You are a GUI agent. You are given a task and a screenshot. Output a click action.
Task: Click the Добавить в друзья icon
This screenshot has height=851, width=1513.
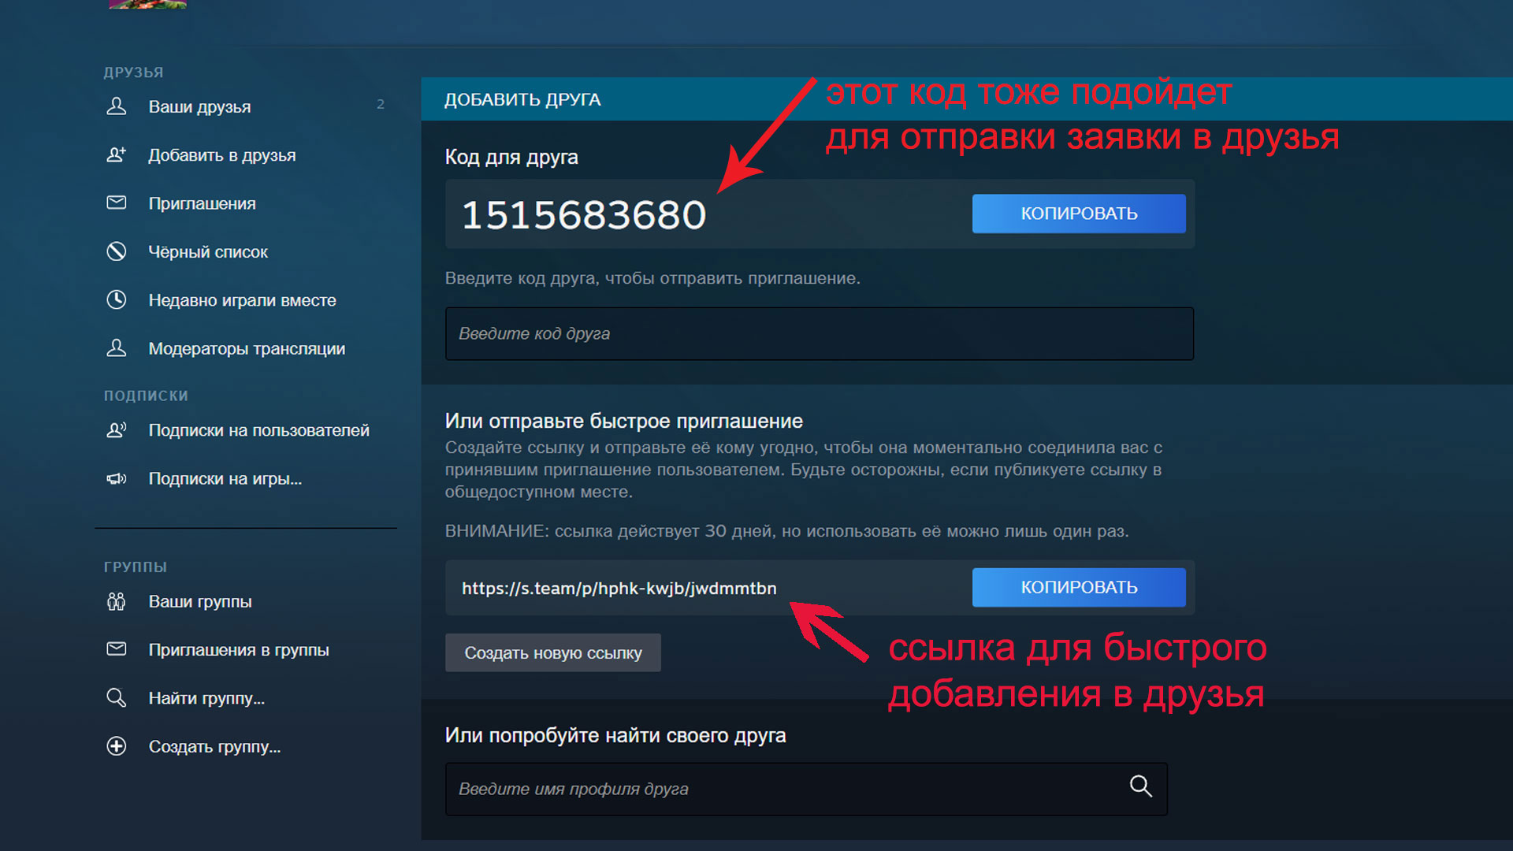click(117, 154)
